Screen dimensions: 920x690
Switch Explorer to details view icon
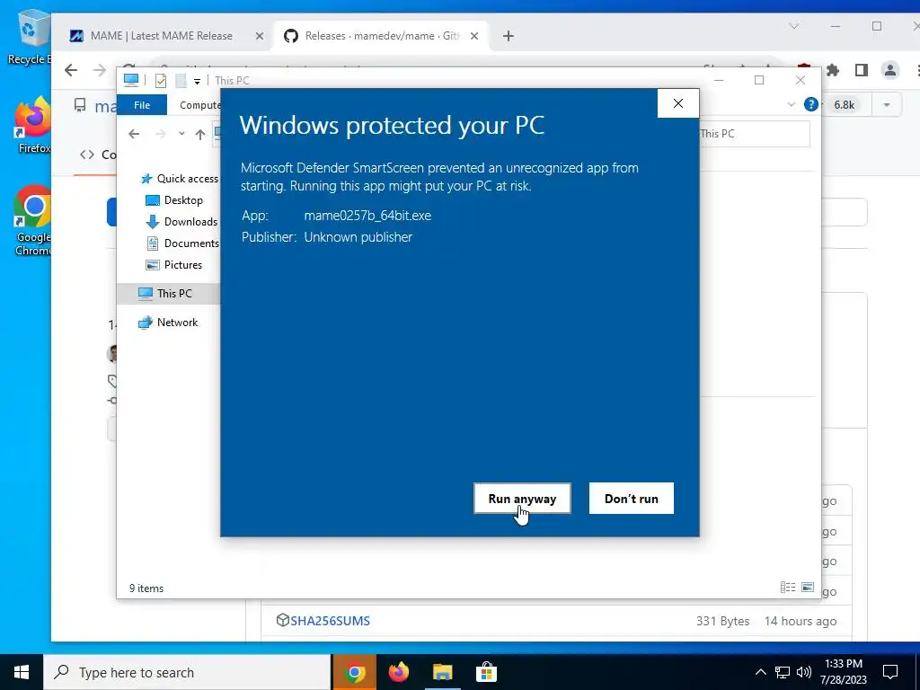click(788, 587)
